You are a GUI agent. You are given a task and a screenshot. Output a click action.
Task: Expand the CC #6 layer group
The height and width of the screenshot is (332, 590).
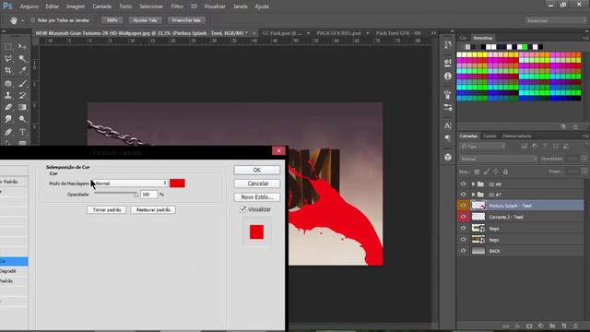pos(473,184)
